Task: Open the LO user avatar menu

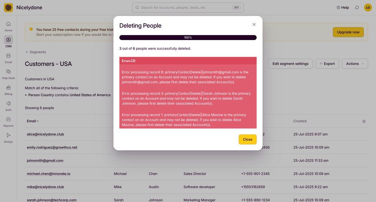Action: pos(368,8)
